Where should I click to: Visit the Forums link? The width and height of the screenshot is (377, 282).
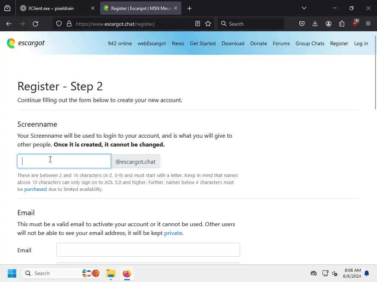tap(281, 43)
